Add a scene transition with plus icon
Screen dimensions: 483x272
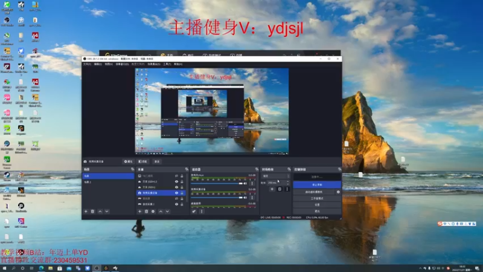[272, 189]
